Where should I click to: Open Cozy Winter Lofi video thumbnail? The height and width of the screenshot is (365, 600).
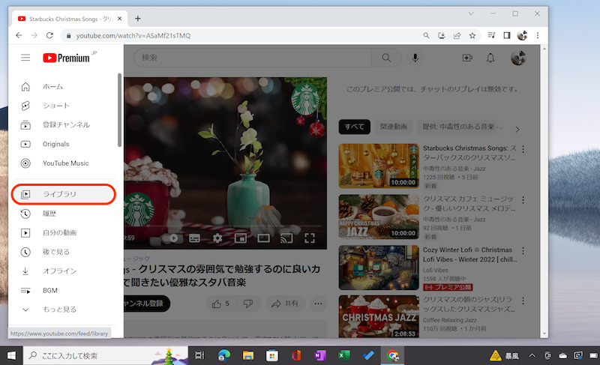[x=378, y=268]
